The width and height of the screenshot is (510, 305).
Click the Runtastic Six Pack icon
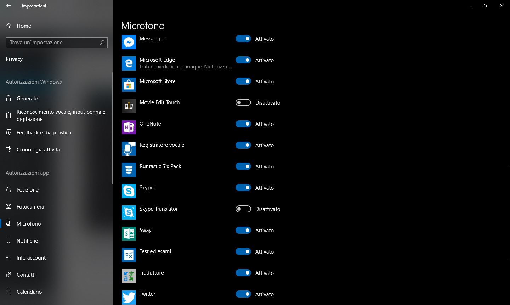click(x=129, y=170)
